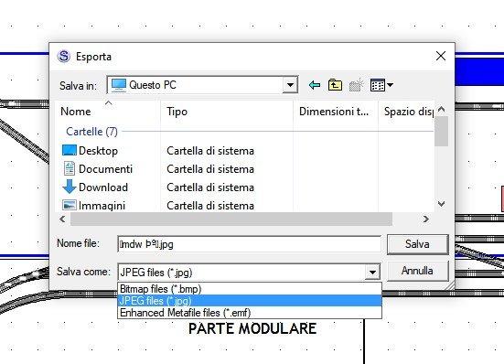Open the view menu icon
Viewport: 504px width, 364px height.
[x=378, y=85]
